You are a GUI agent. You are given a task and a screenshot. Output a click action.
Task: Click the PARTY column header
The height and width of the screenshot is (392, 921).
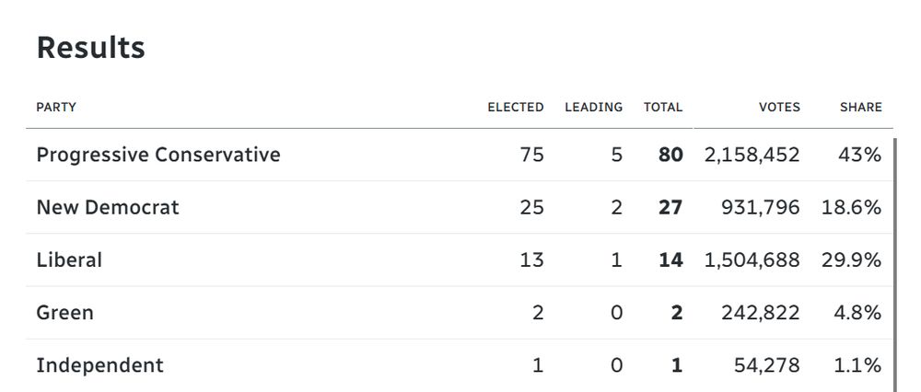pyautogui.click(x=56, y=107)
